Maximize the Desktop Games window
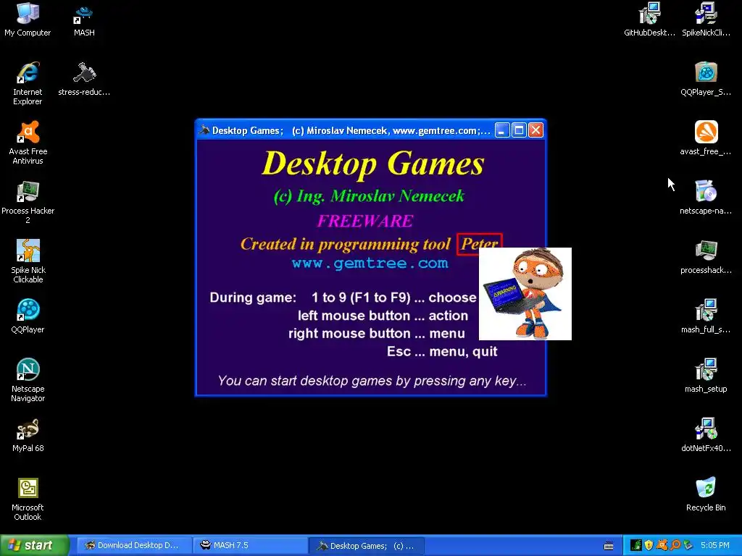The width and height of the screenshot is (742, 556). [519, 130]
